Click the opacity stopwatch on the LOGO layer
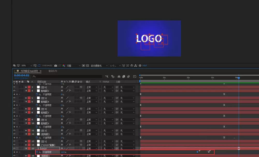The height and width of the screenshot is (157, 259). (x=37, y=152)
